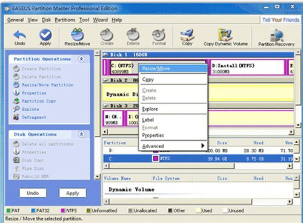This screenshot has height=223, width=303.
Task: Select Disk Copy in sidebar
Action: (x=28, y=160)
